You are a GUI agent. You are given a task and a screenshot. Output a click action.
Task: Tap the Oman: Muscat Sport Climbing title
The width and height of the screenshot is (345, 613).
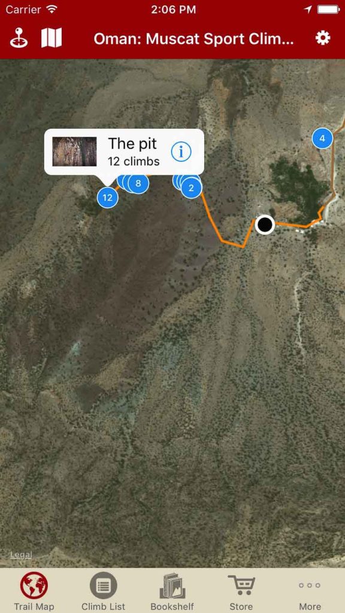coord(193,39)
